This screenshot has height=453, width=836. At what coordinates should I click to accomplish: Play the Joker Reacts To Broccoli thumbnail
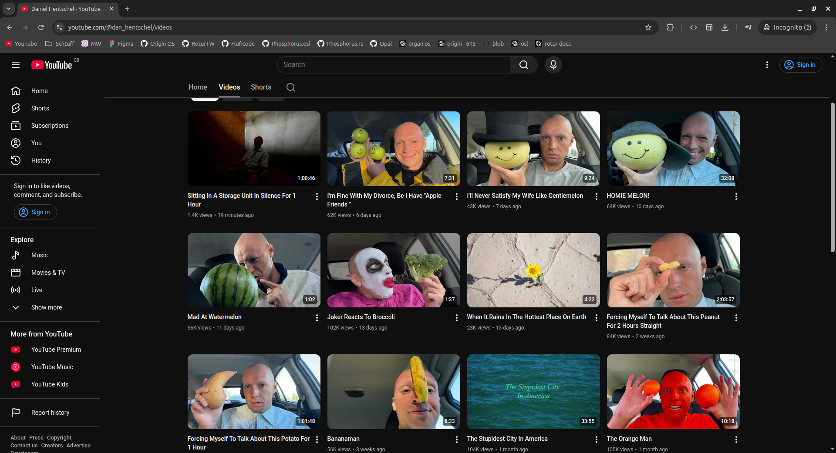pyautogui.click(x=394, y=270)
